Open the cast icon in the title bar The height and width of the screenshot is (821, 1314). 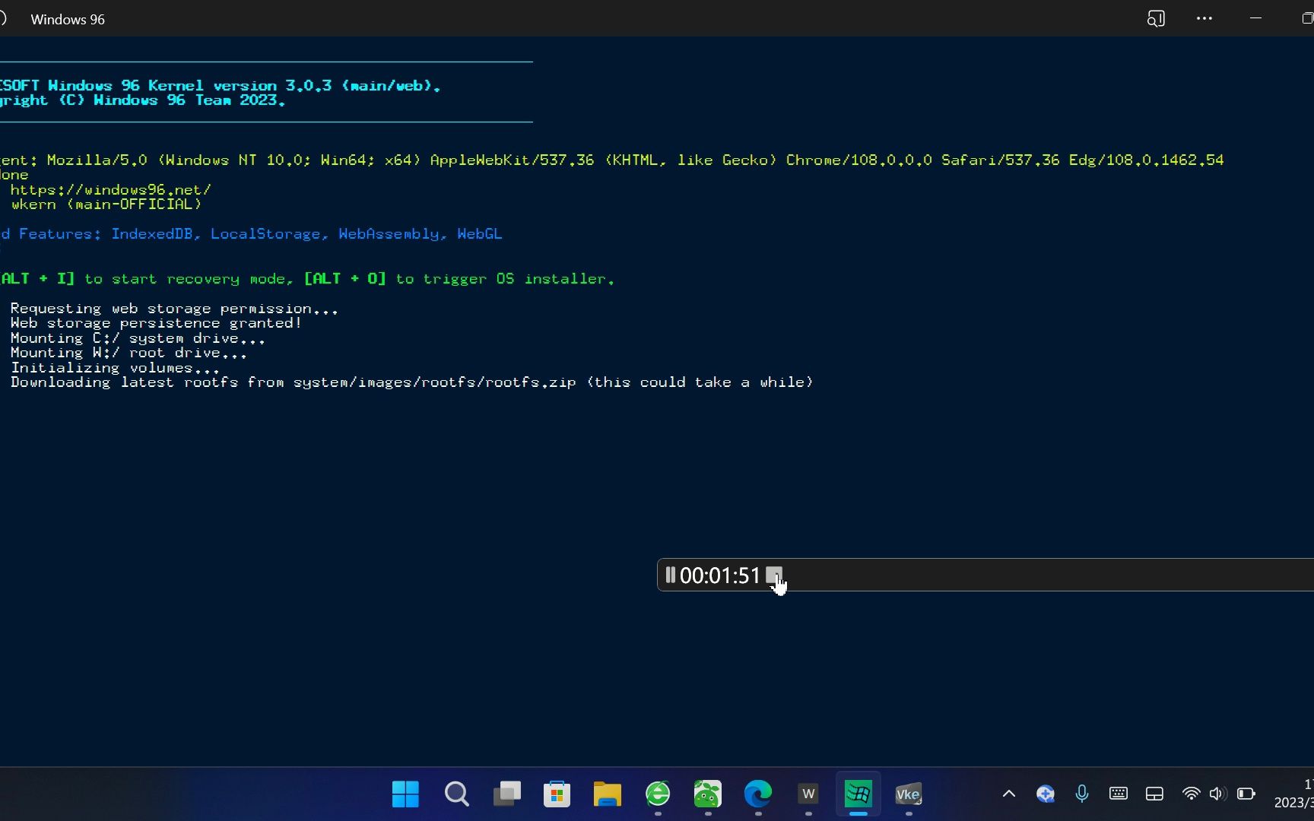(1156, 18)
